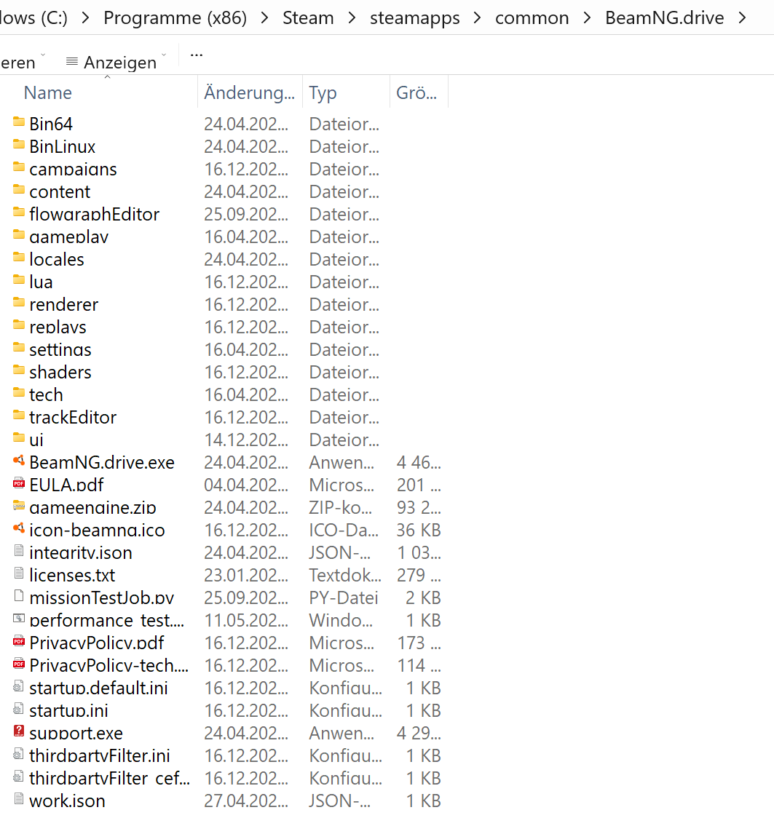Click the Textdok... type cell
The image size is (774, 818).
(345, 575)
